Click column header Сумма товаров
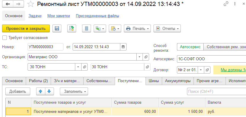The height and width of the screenshot is (117, 246). [x=135, y=103]
